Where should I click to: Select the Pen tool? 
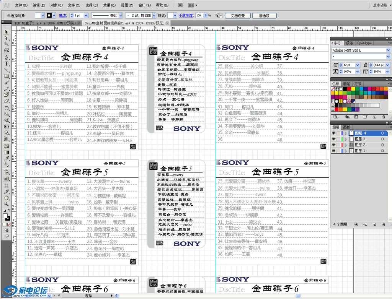pyautogui.click(x=7, y=57)
